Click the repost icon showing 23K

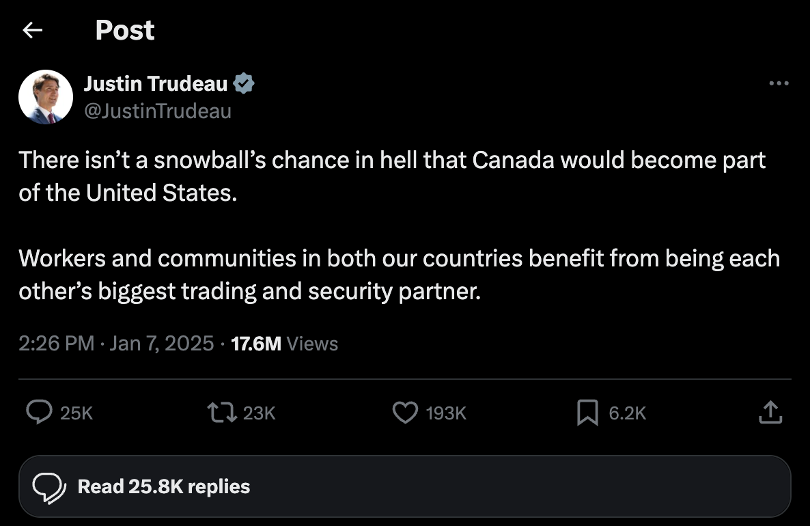tap(225, 413)
